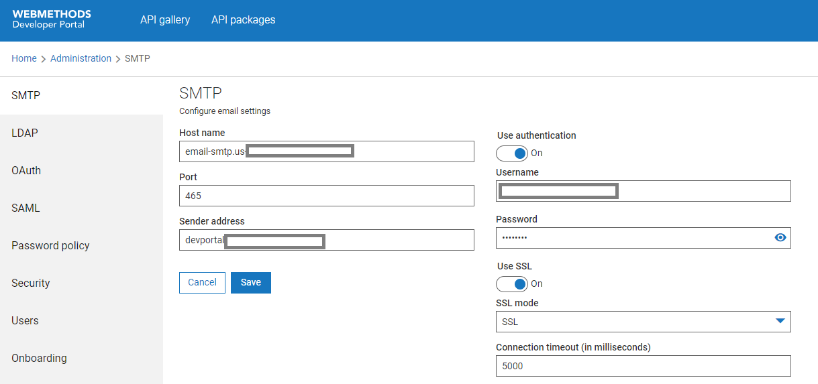
Task: Select LDAP in the sidebar
Action: coord(25,133)
